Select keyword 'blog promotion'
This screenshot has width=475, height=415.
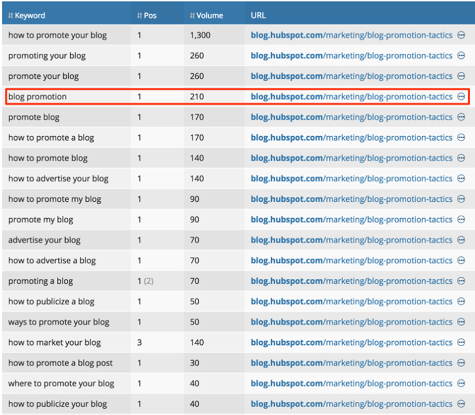point(37,97)
